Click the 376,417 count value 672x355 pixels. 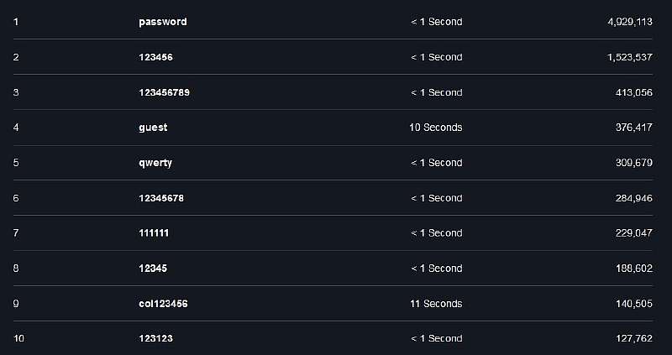click(634, 128)
